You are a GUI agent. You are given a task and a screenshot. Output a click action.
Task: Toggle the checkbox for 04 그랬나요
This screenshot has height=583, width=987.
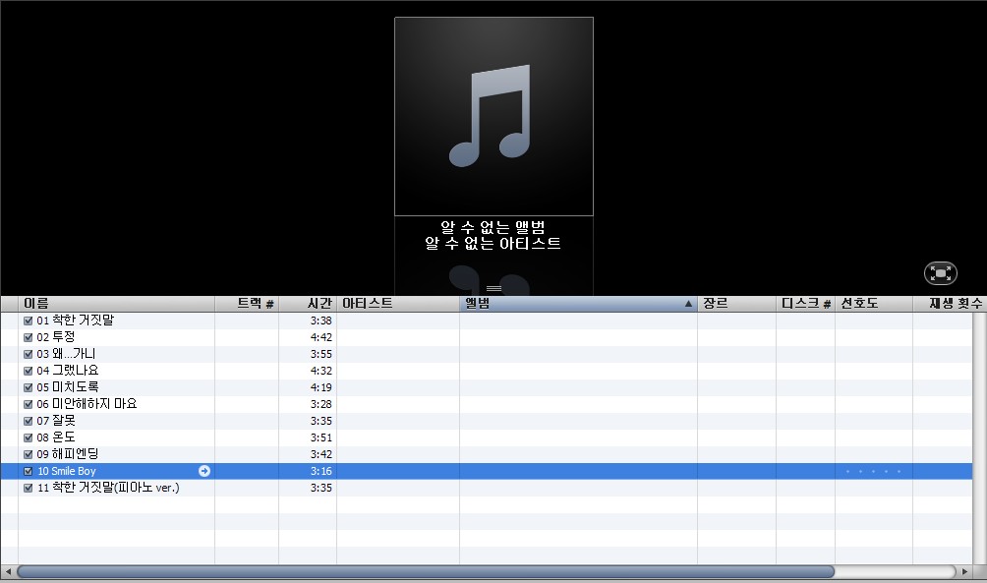click(28, 371)
